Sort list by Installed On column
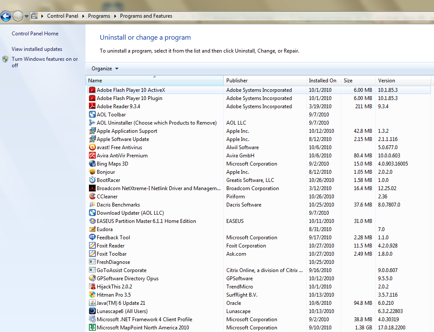Image resolution: width=434 pixels, height=332 pixels. [x=323, y=81]
